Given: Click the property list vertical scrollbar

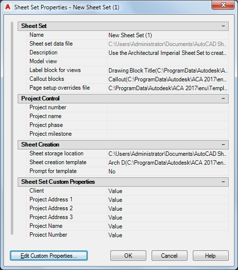Looking at the screenshot, I should point(12,128).
